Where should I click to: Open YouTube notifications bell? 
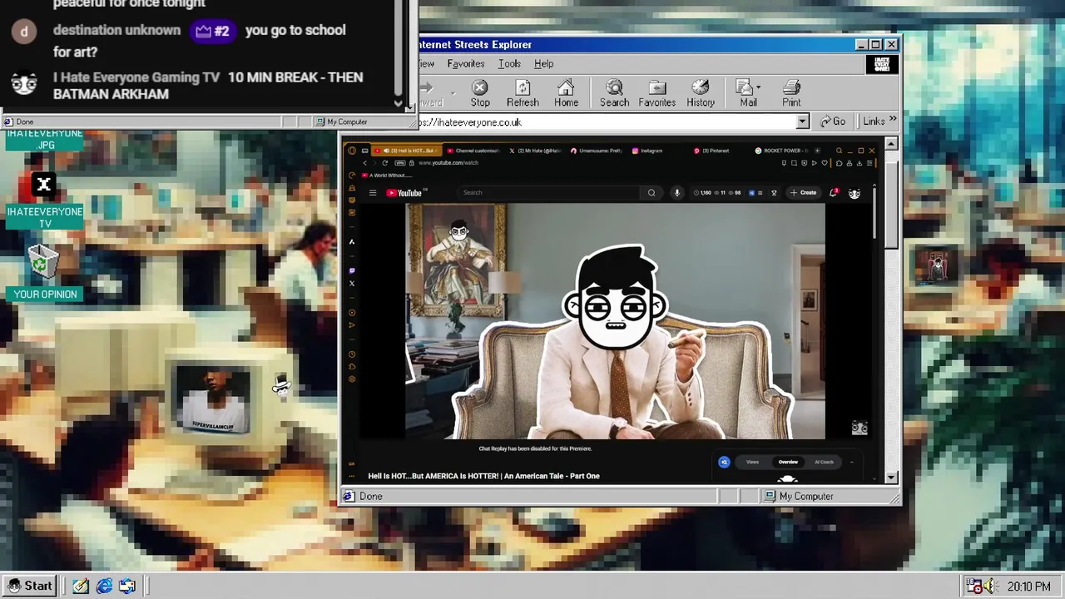coord(834,193)
